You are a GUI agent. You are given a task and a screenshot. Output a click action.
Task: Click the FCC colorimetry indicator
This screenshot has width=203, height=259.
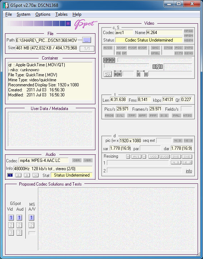[x=178, y=48]
